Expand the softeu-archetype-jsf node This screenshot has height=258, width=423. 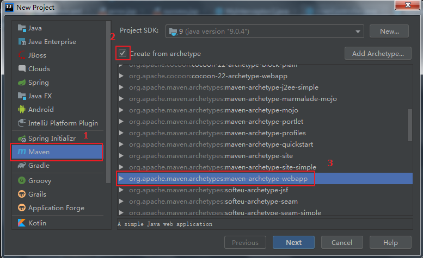tap(121, 190)
